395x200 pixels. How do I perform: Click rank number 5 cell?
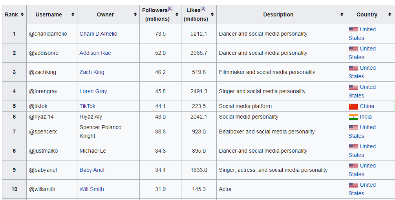[15, 106]
